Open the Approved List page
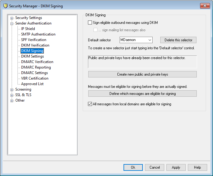Viewport: 213px width, 176px height. [32, 84]
